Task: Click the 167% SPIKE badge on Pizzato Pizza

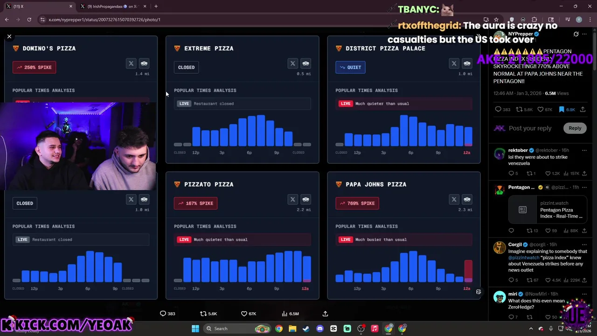Action: coord(195,203)
